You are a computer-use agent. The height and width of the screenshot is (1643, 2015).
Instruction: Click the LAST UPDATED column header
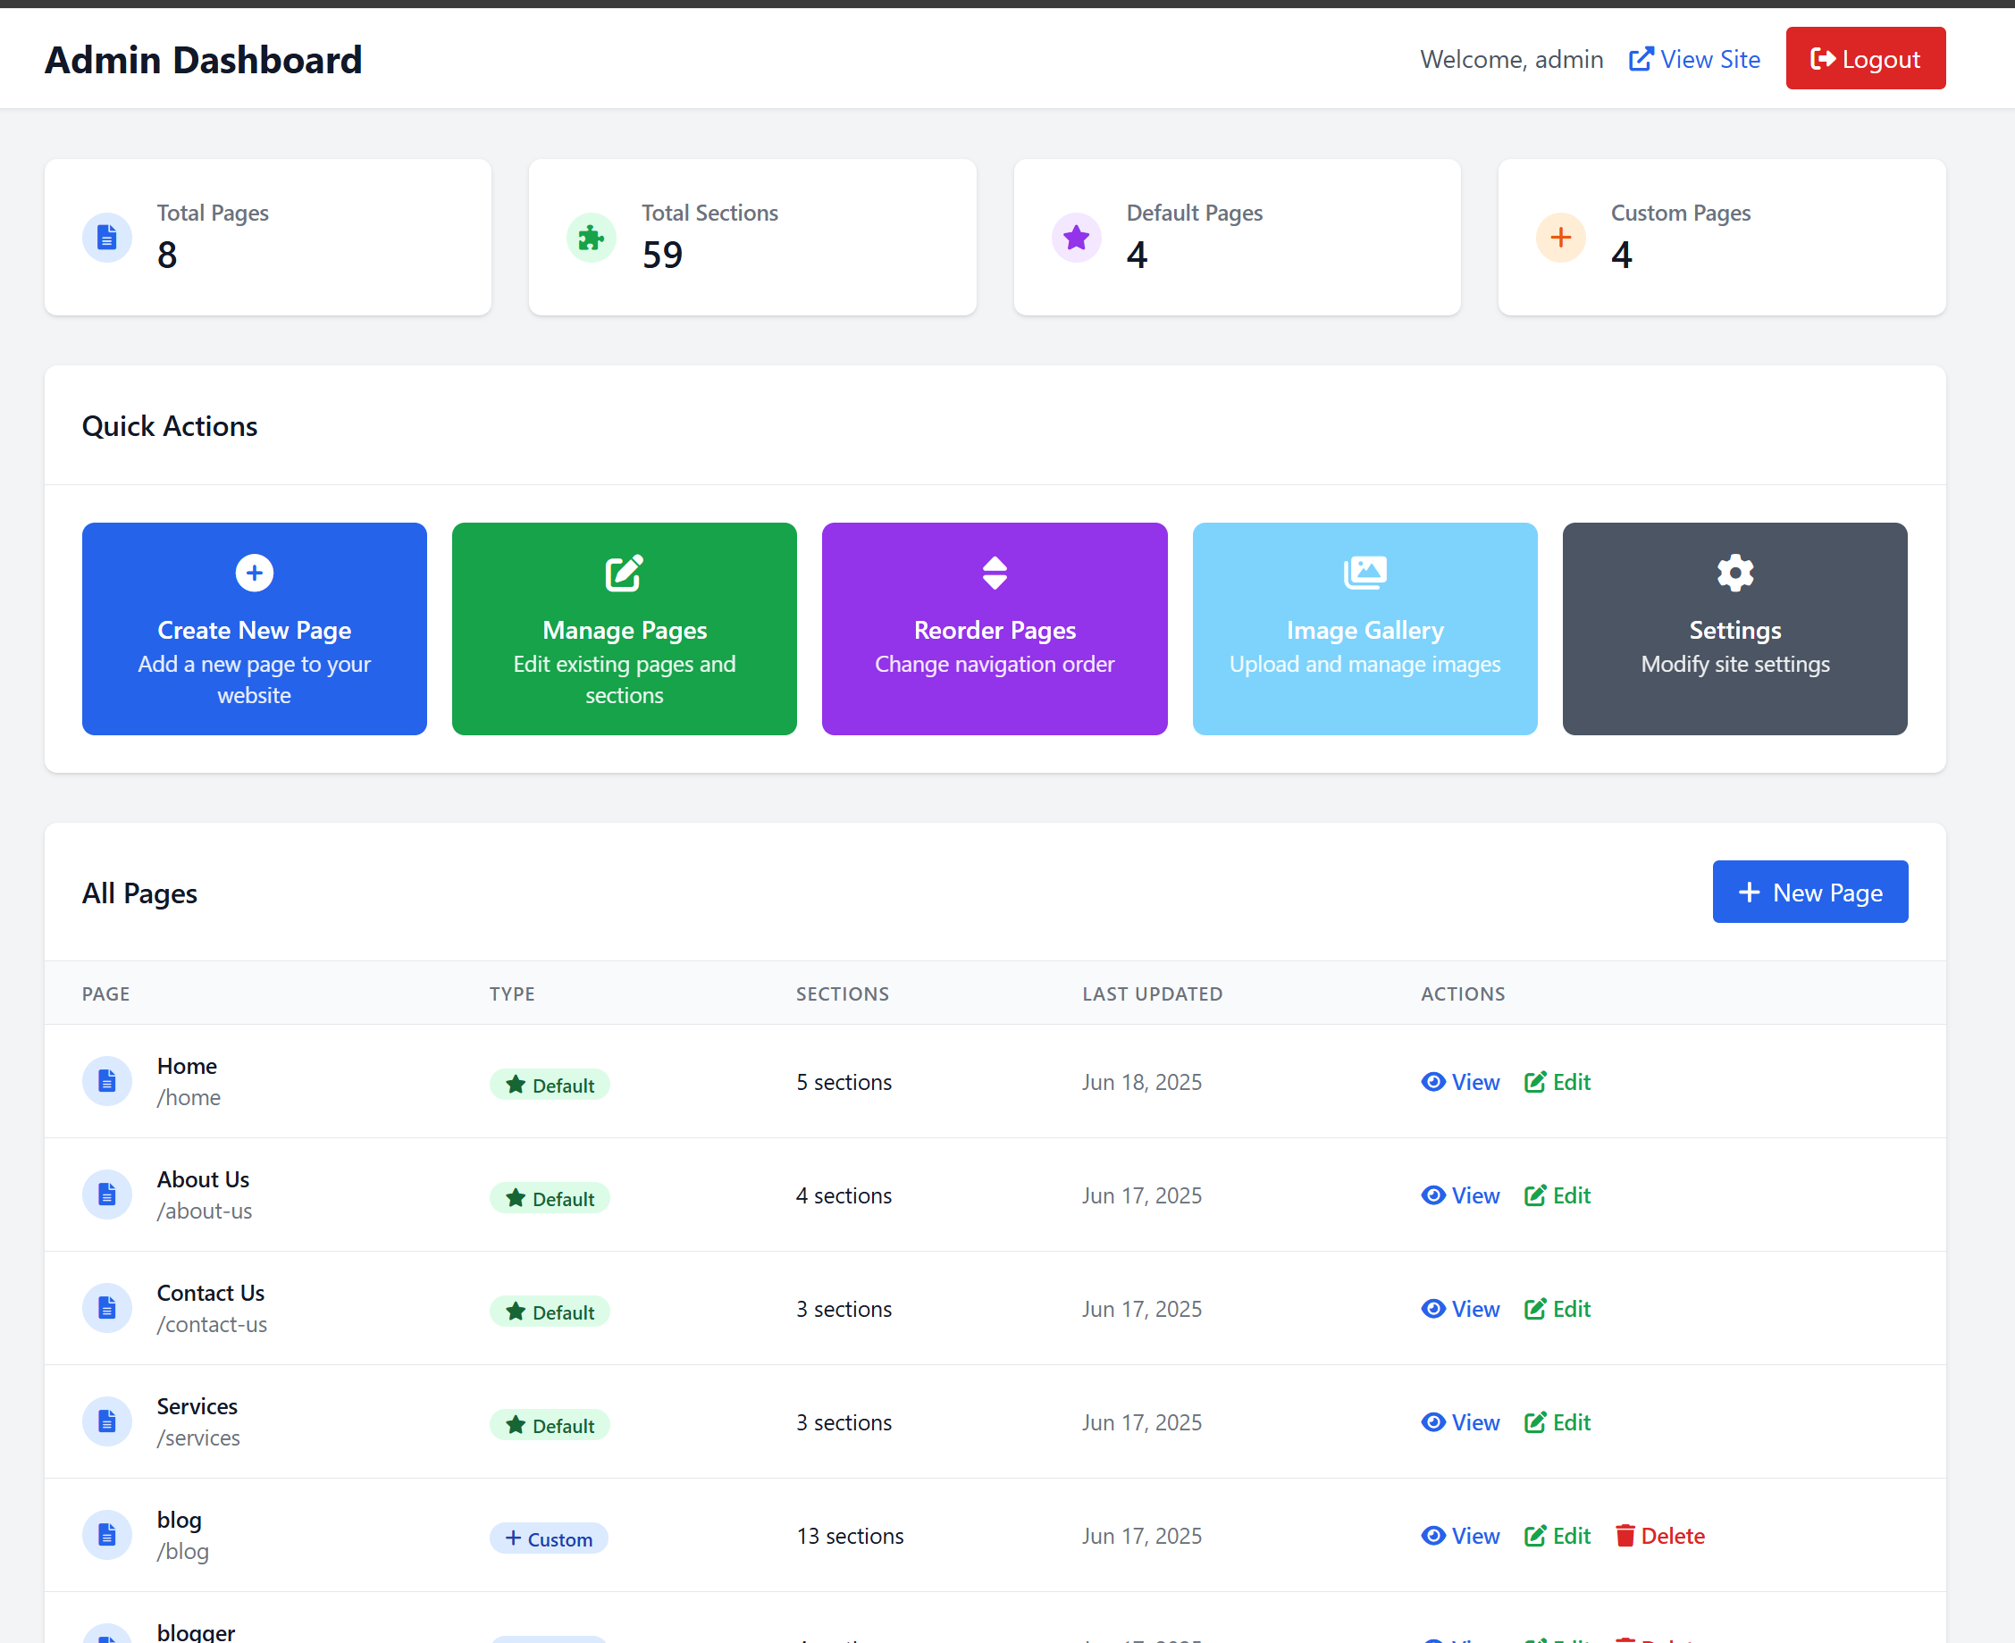[x=1152, y=993]
